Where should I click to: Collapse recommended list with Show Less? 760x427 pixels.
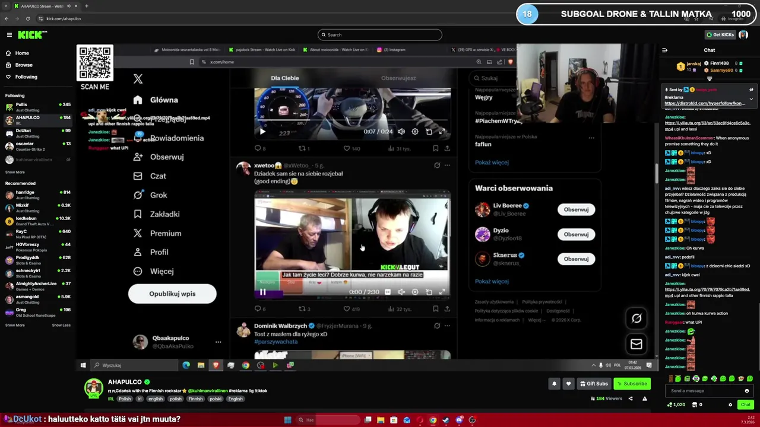click(61, 325)
